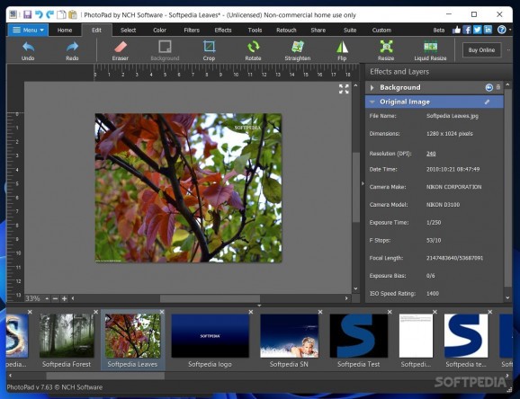Image resolution: width=520 pixels, height=399 pixels.
Task: Open the LinkedIn share icon
Action: [x=488, y=30]
